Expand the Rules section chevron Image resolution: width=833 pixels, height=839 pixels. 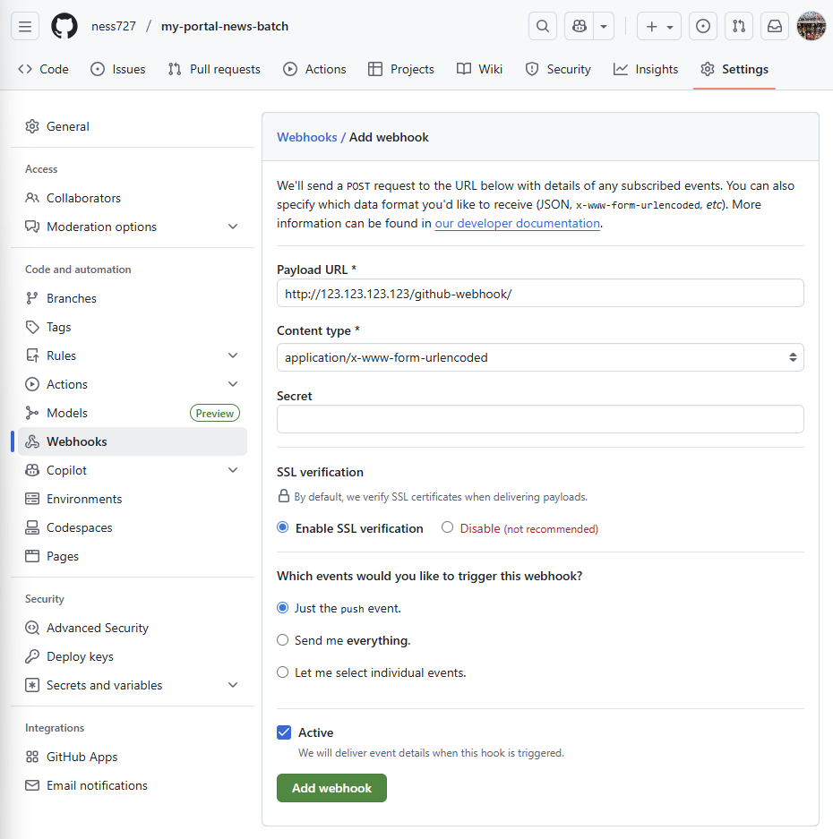click(x=233, y=355)
